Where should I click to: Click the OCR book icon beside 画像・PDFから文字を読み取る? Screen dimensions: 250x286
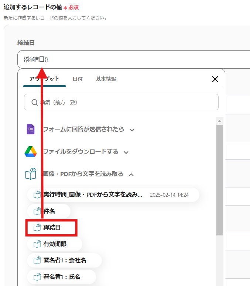(31, 174)
